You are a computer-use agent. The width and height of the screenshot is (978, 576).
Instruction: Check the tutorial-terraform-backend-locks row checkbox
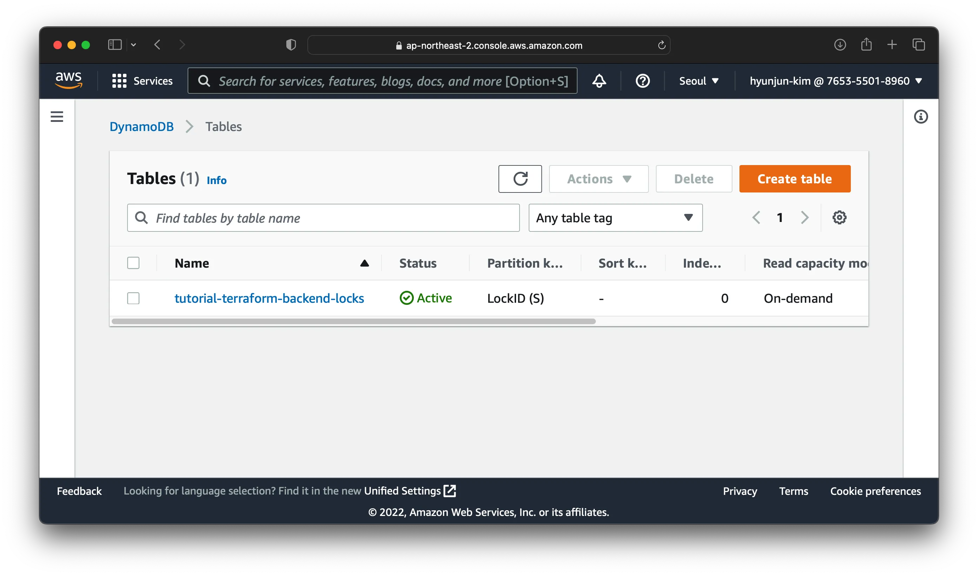pos(133,298)
